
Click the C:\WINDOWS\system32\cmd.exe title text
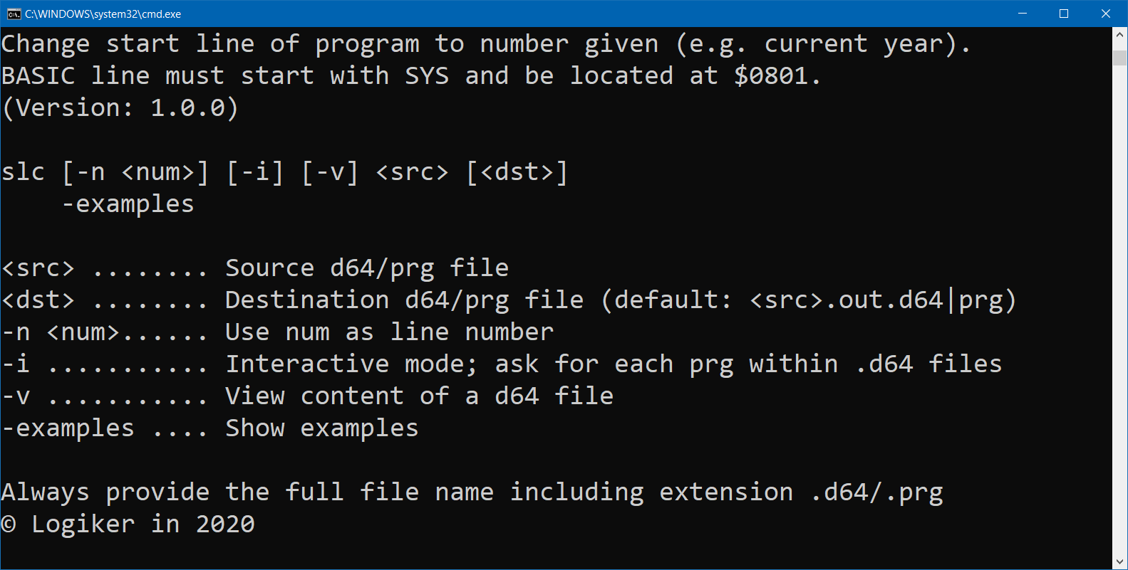[x=103, y=14]
